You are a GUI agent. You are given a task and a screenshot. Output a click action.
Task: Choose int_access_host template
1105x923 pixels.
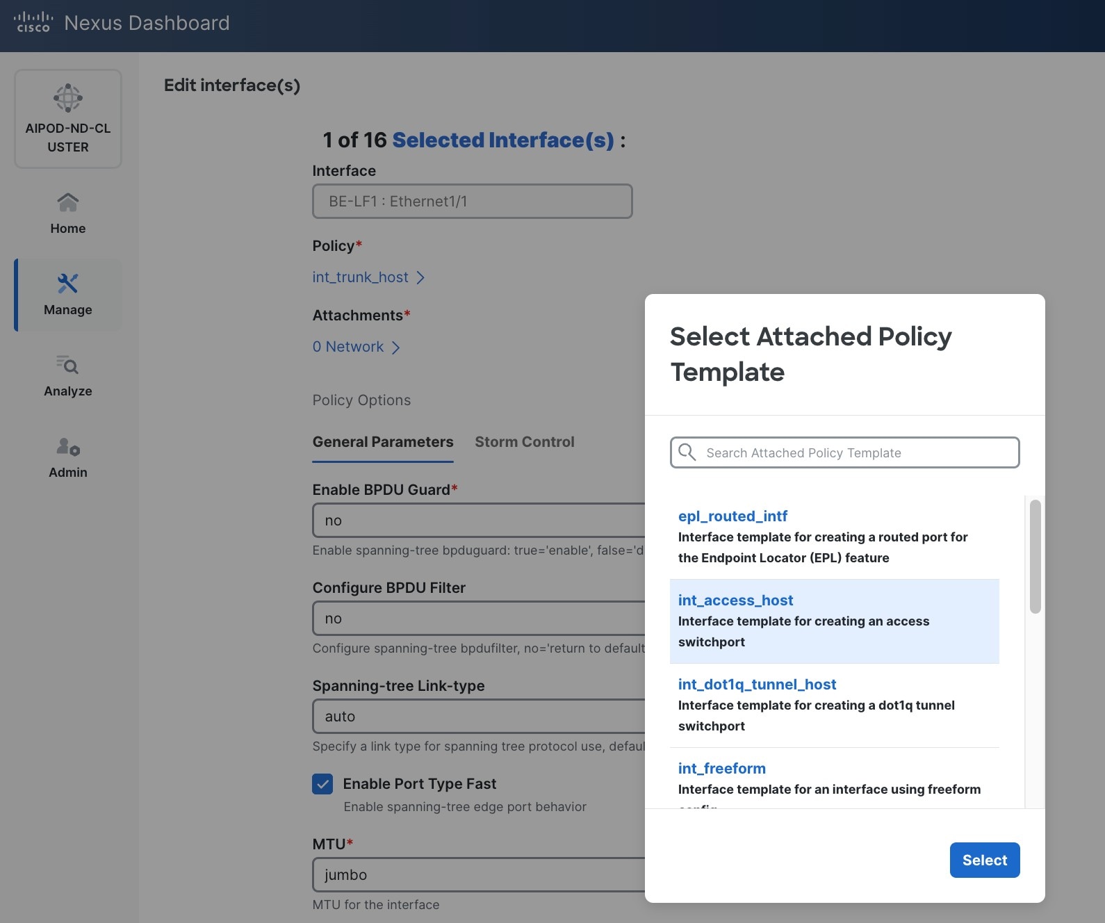[835, 621]
